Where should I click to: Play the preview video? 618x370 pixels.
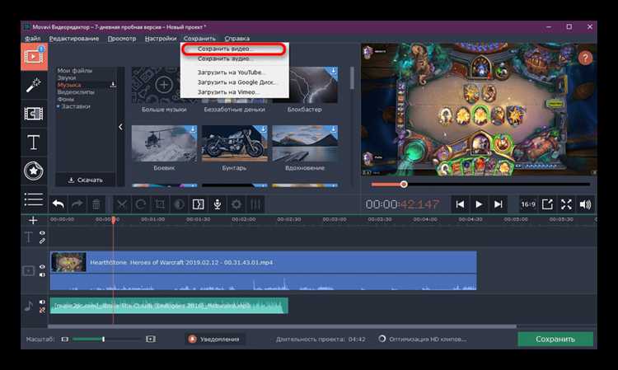click(479, 204)
